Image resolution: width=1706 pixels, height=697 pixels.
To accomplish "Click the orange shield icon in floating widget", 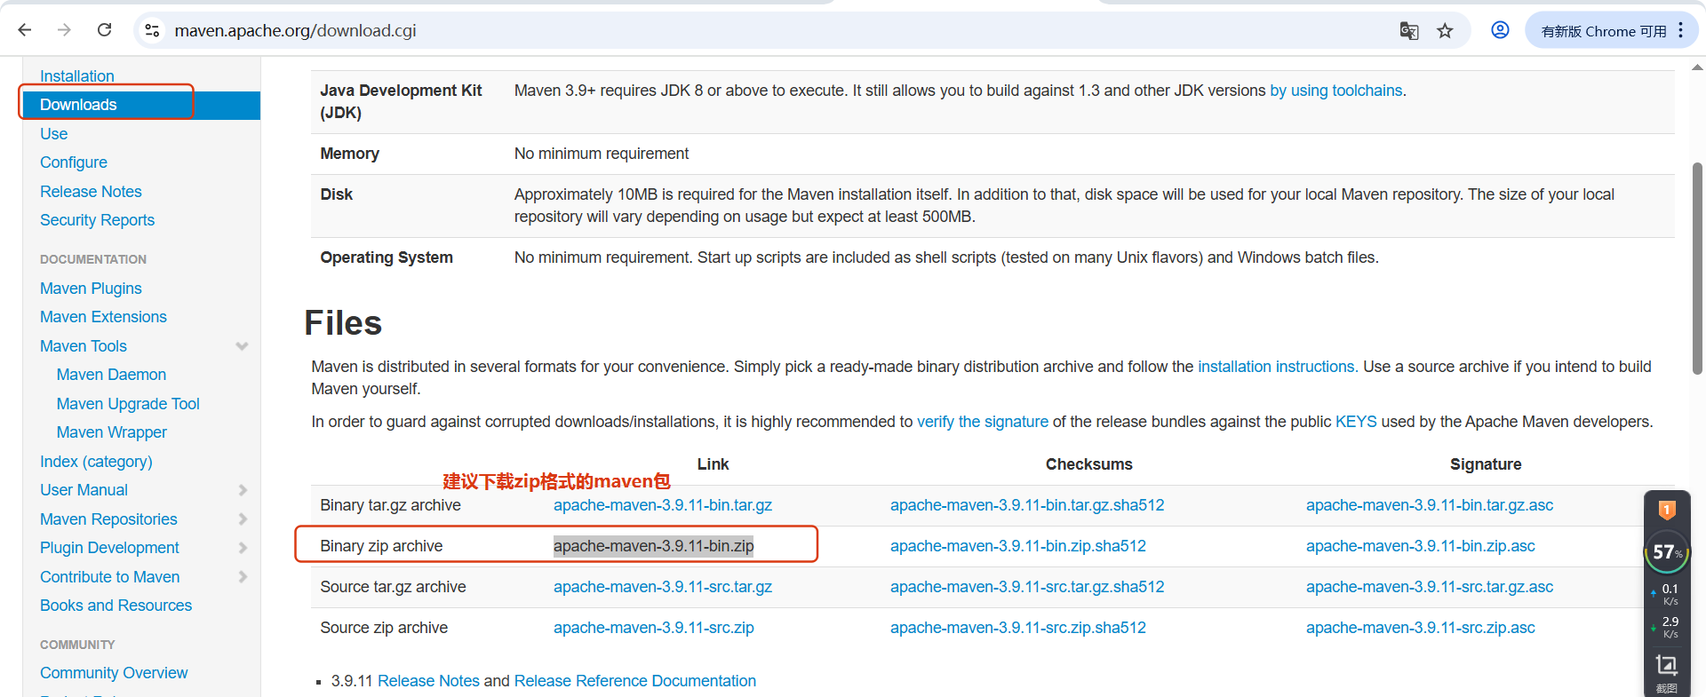I will point(1667,510).
